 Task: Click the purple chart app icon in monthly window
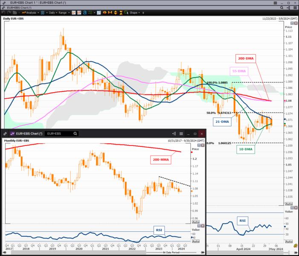(x=12, y=134)
